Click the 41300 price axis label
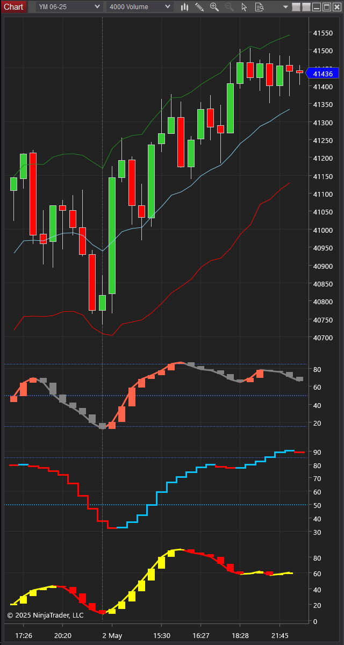Image resolution: width=344 pixels, height=645 pixels. pyautogui.click(x=322, y=123)
